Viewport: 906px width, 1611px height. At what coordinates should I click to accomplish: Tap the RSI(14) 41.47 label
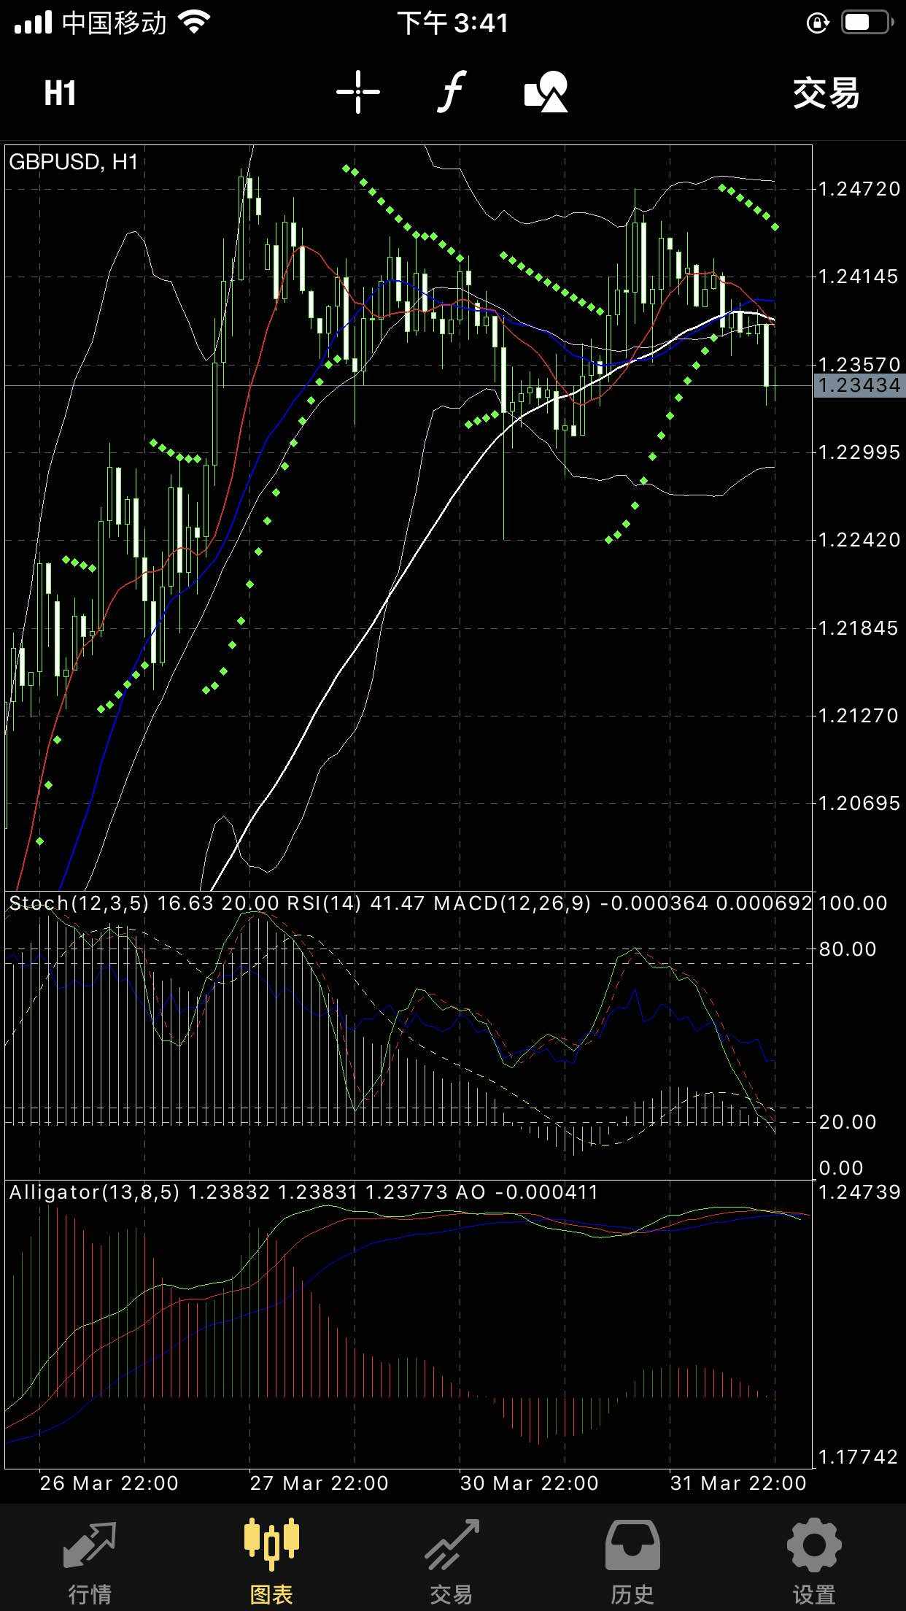point(355,903)
